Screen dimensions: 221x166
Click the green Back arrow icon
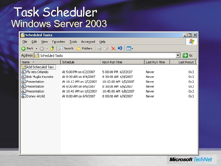pyautogui.click(x=23, y=49)
